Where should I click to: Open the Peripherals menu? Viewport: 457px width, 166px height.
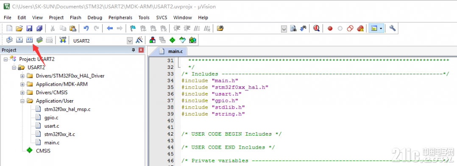[x=120, y=17]
